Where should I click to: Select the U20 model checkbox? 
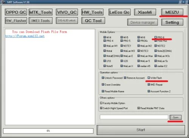(x=122, y=61)
